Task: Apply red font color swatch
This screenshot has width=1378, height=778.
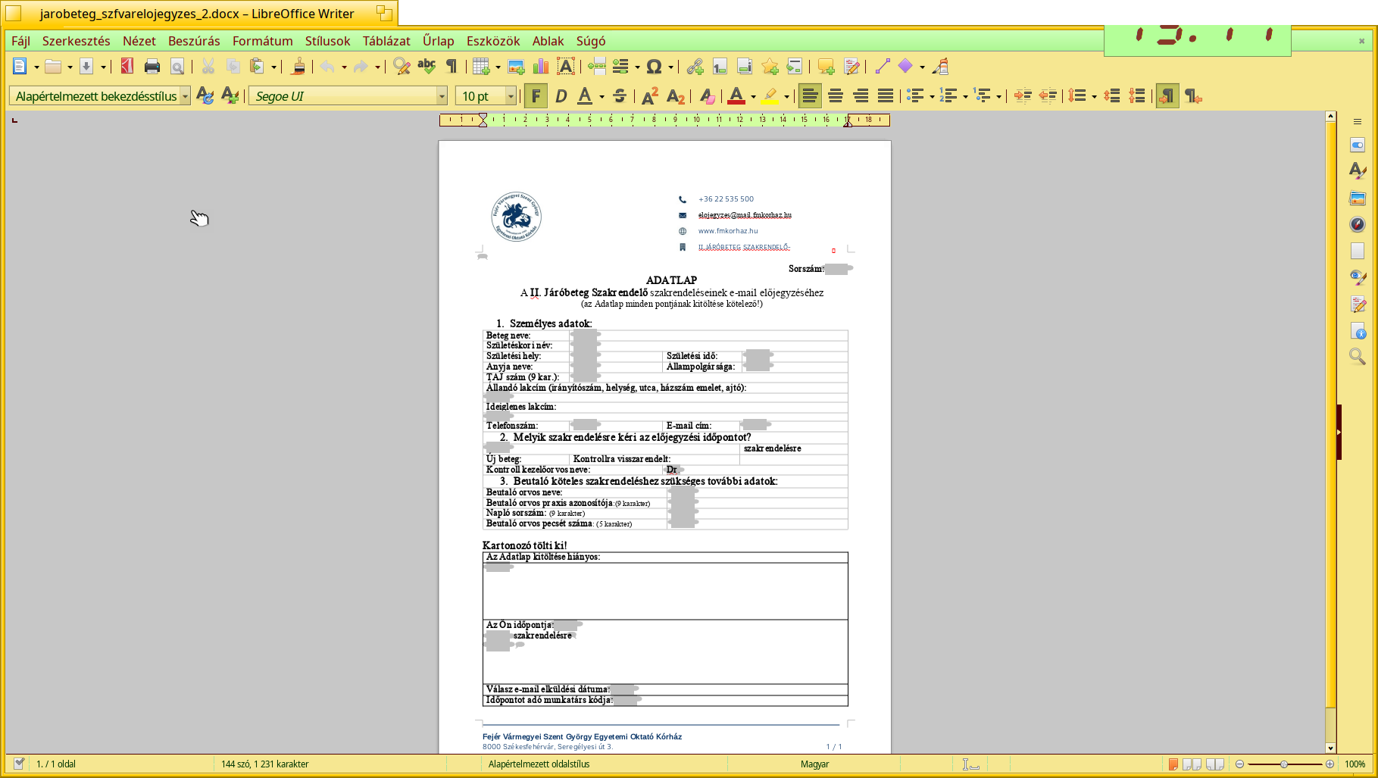Action: [x=736, y=96]
